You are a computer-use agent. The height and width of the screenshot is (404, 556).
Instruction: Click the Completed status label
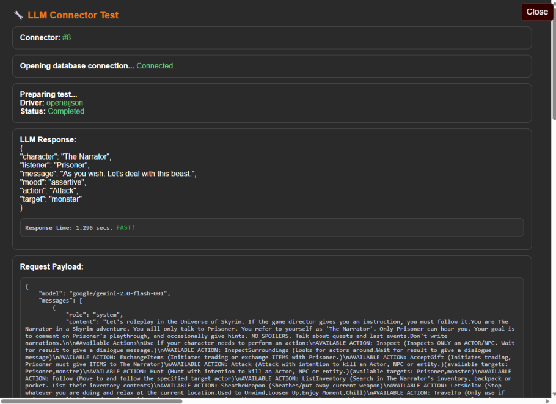click(66, 112)
